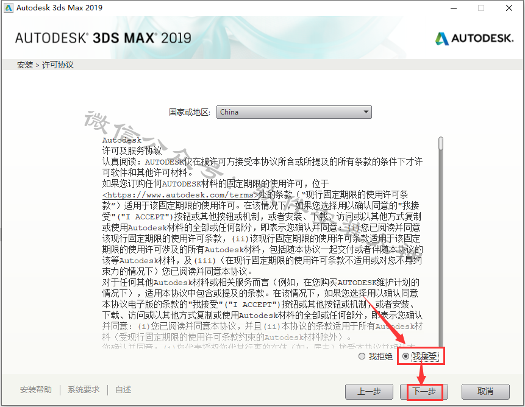Click the Autodesk app icon in title bar
The width and height of the screenshot is (525, 407).
[9, 8]
